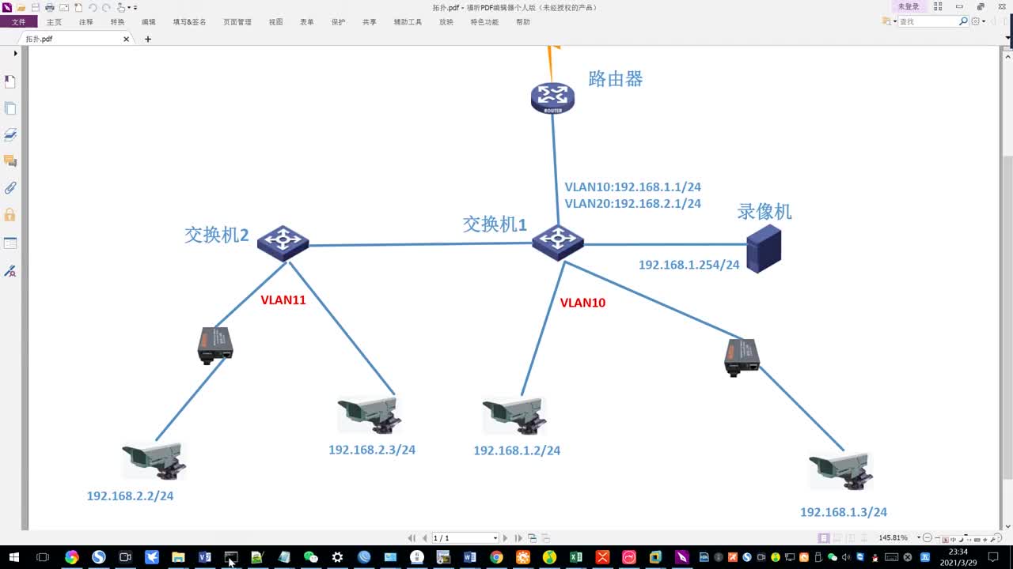
Task: Open the Windows Start button
Action: (x=14, y=557)
